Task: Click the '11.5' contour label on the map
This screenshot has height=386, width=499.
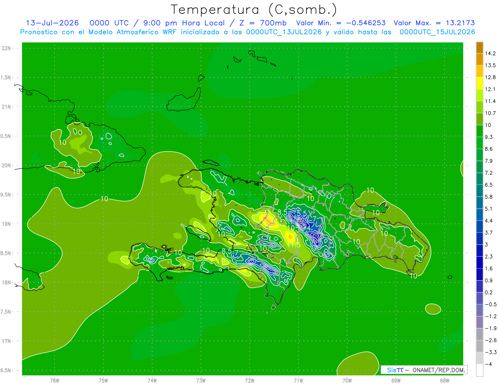Action: coord(294,245)
